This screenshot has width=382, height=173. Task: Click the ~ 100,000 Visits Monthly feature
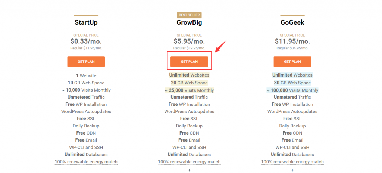(x=292, y=90)
